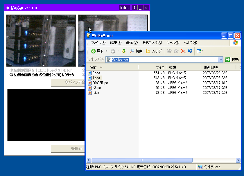Click the JPEG icon next to n.jpg
Viewport: 244px width, 176px height.
coord(90,93)
